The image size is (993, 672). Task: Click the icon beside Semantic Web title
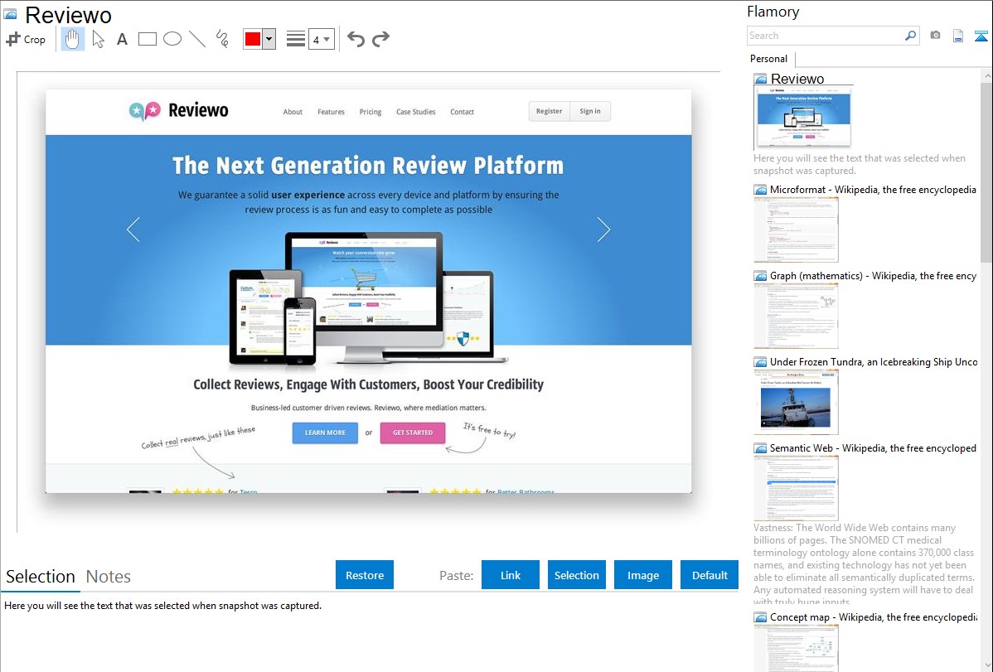760,447
